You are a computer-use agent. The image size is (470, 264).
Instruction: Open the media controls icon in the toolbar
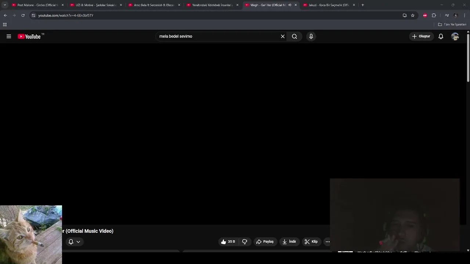[447, 15]
